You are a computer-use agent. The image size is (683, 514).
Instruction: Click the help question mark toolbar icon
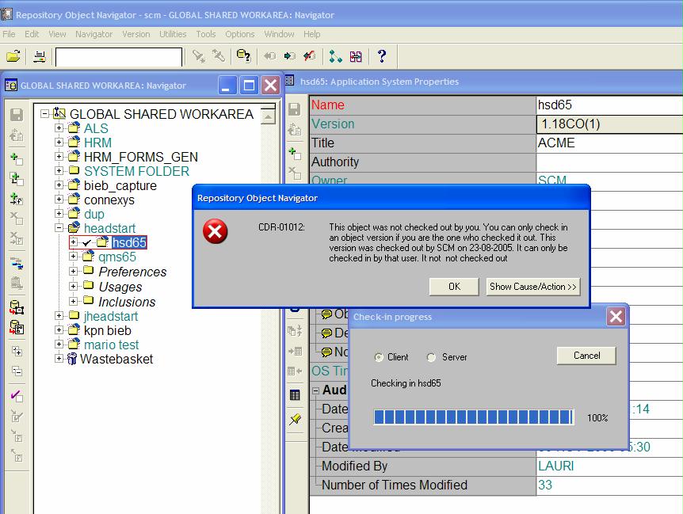coord(381,56)
